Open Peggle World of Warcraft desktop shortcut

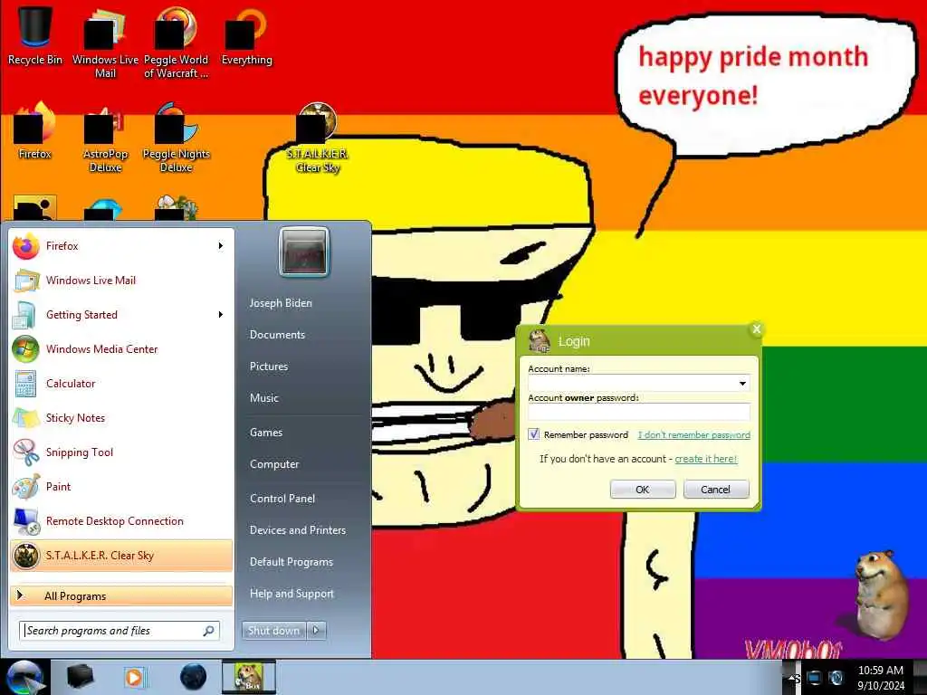[x=176, y=43]
